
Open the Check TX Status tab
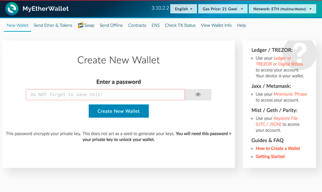coord(180,25)
